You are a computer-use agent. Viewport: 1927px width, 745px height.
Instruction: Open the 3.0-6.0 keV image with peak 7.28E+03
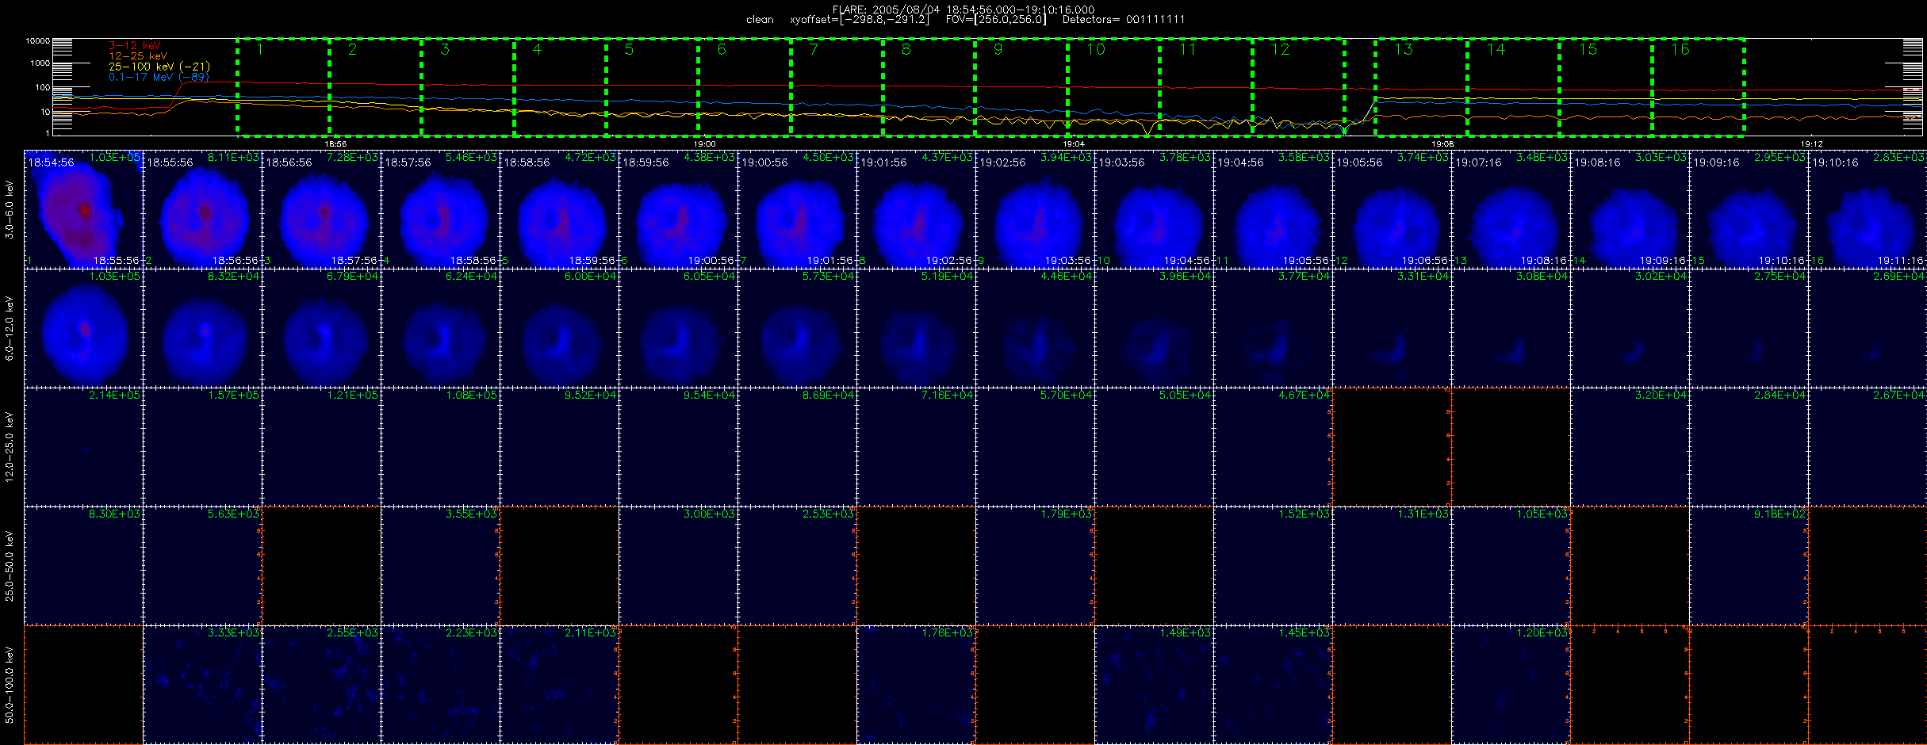[321, 209]
